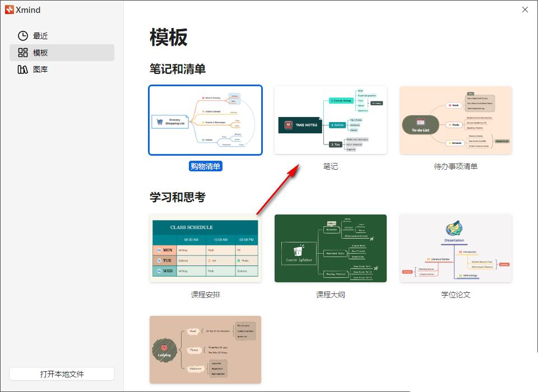Image resolution: width=538 pixels, height=392 pixels.
Task: Click the books icon beside 图库
Action: pyautogui.click(x=22, y=69)
